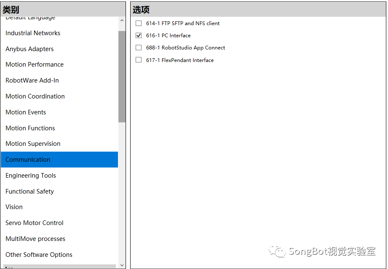Enable the 614-1 FTP SFTP and NFS client checkbox
388x269 pixels.
pos(139,23)
